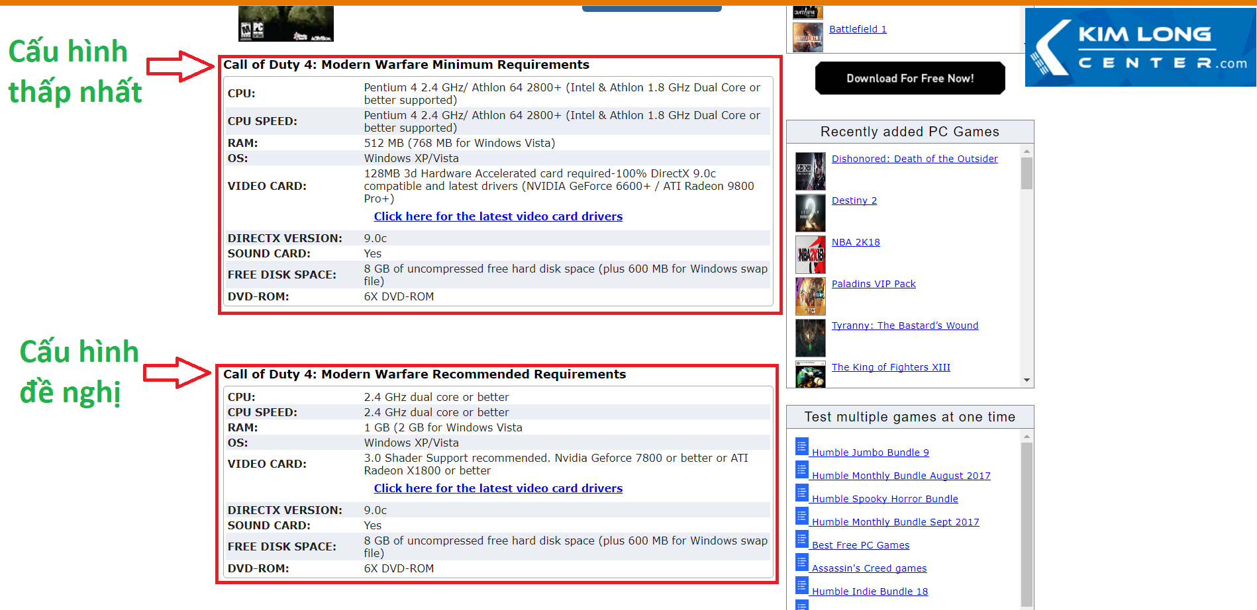Click the list icon next to Humble Indie Bundle 18
Screen dimensions: 1257x610
tap(802, 586)
